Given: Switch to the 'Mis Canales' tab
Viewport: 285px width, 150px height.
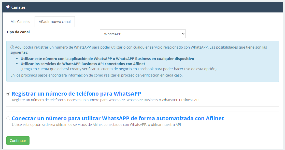Looking at the screenshot, I should tap(20, 22).
